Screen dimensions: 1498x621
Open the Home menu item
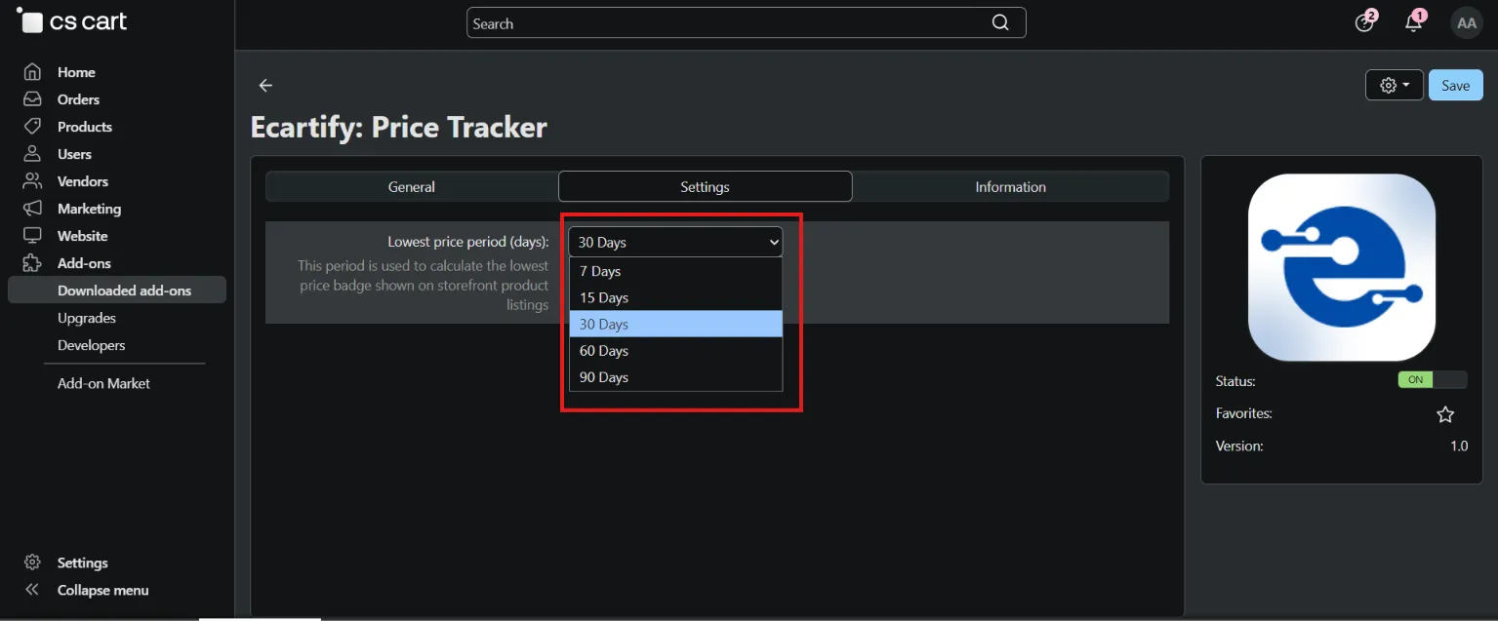tap(76, 72)
